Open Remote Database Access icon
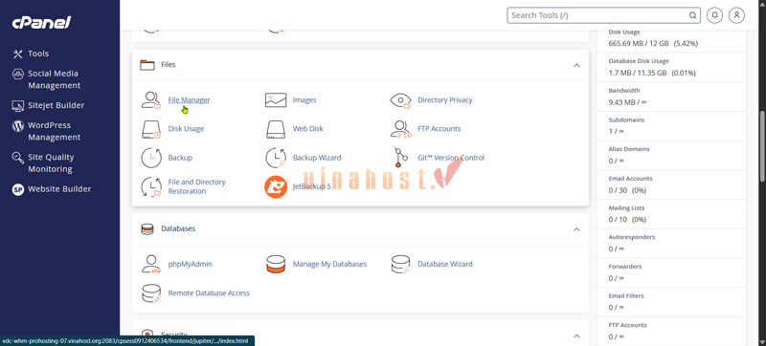 coord(151,293)
